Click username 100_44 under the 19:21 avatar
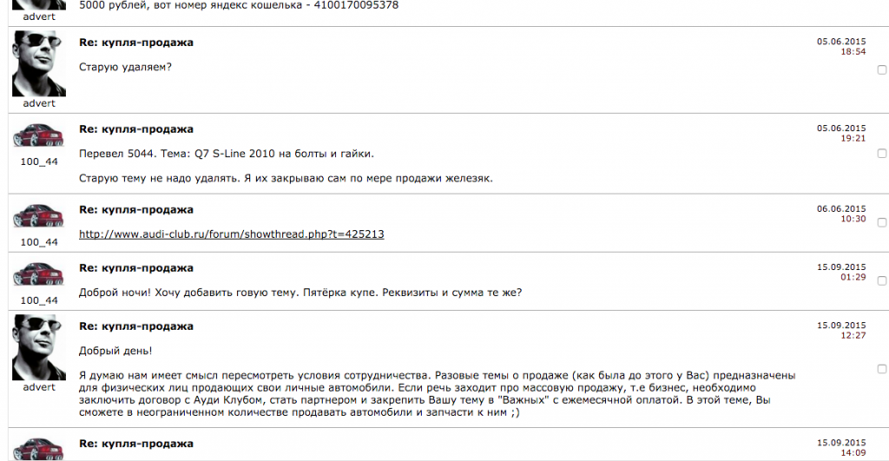Screen dimensions: 889x461 [x=39, y=161]
